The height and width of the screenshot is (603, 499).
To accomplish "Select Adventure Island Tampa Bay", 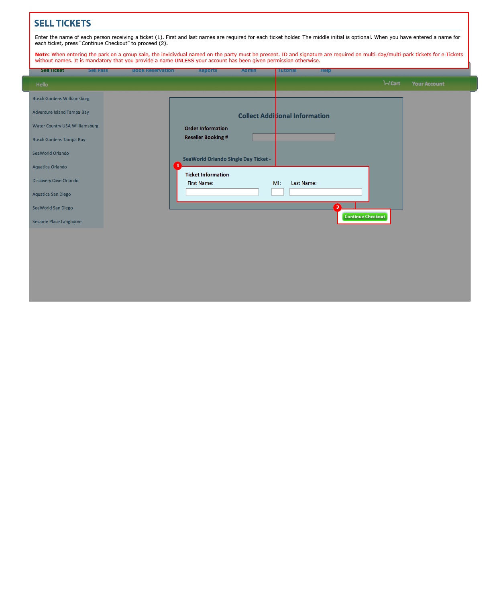I will (x=61, y=112).
